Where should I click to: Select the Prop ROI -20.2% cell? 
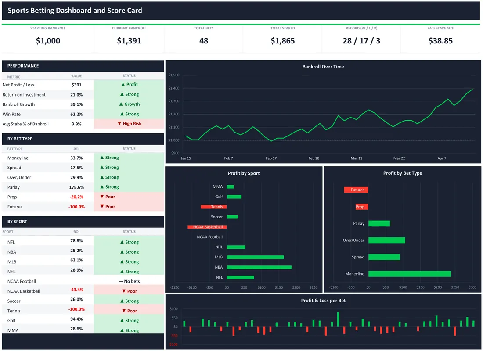click(76, 197)
